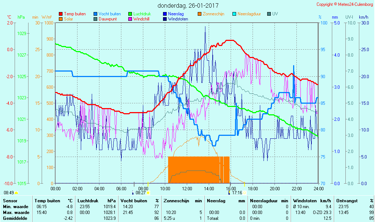Click the sunrise icon next to 08:27
Viewport: 375px width, 222px height.
(x=148, y=192)
